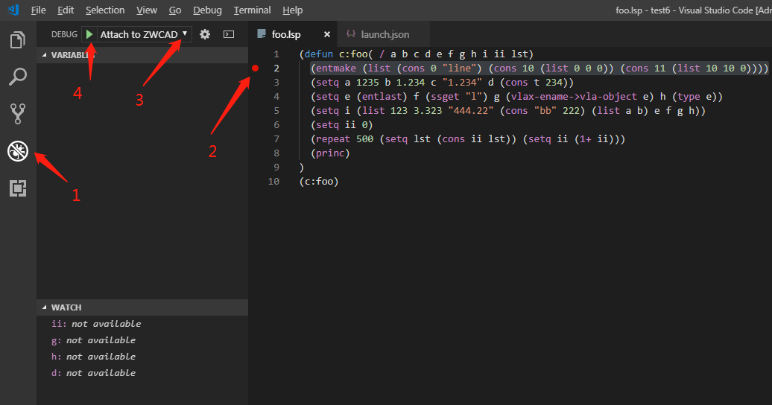The width and height of the screenshot is (772, 405).
Task: Click 'entmake' on line 2
Action: 336,68
